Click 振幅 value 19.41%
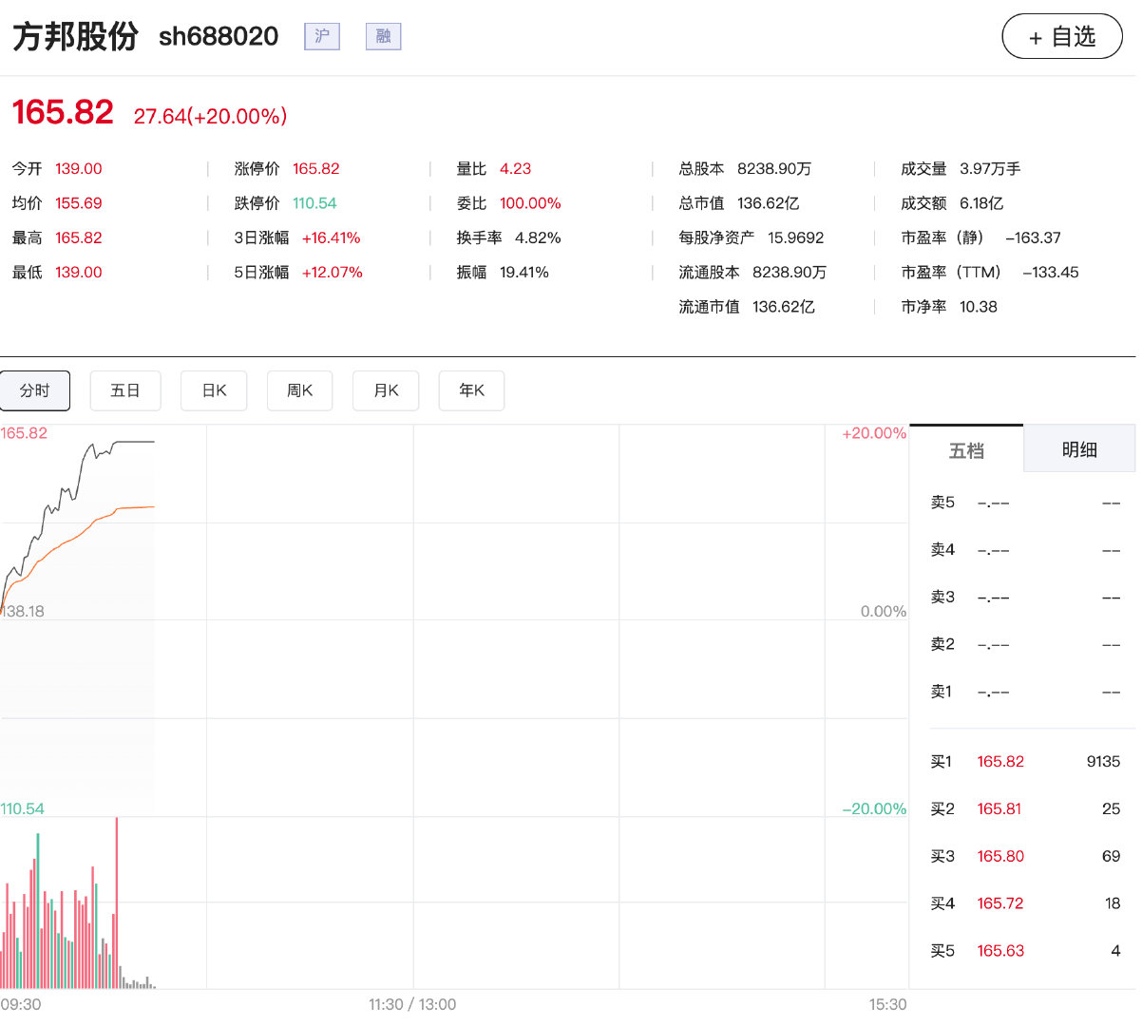The height and width of the screenshot is (1026, 1142). [524, 273]
